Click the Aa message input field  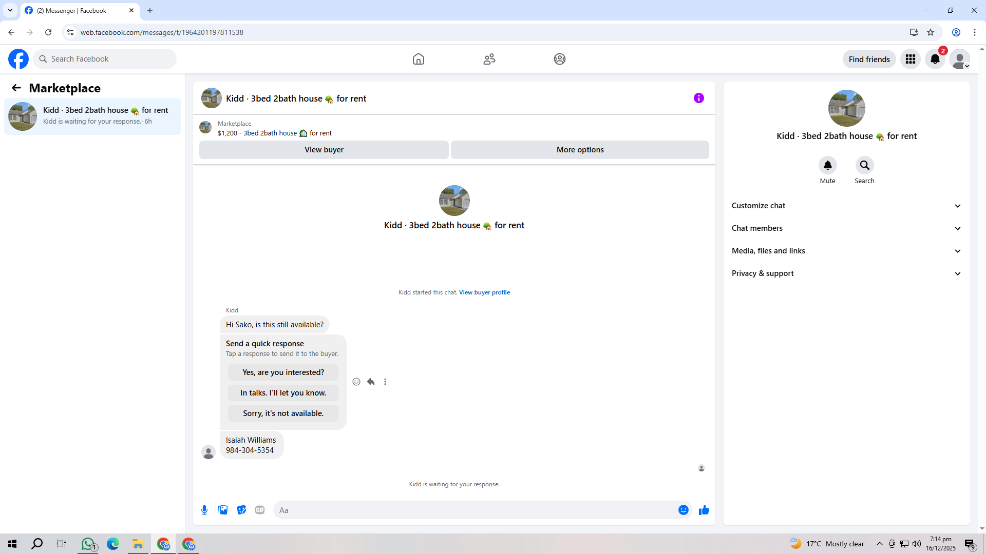pos(475,510)
